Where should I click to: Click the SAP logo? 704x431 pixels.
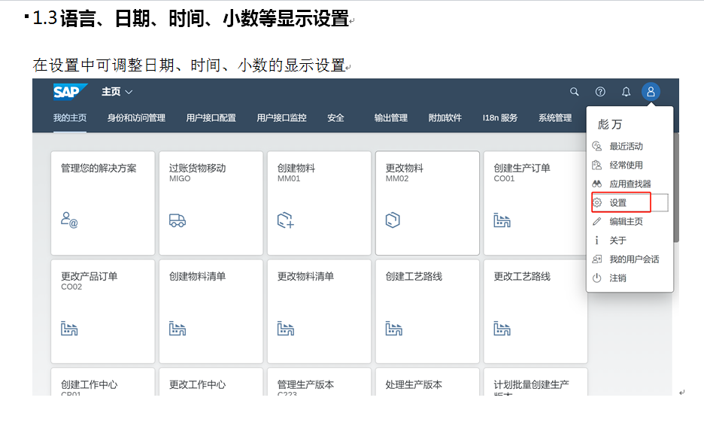pyautogui.click(x=70, y=92)
